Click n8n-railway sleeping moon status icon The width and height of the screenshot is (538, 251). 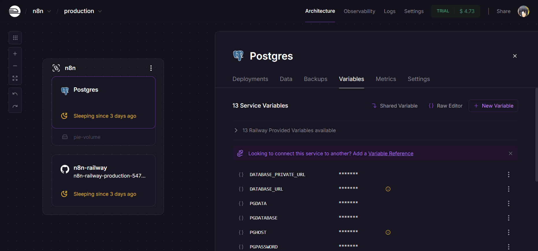[x=64, y=194]
